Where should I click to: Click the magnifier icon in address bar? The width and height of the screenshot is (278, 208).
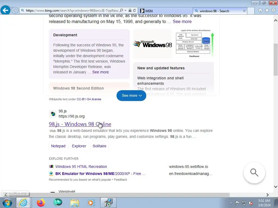[x=121, y=11]
